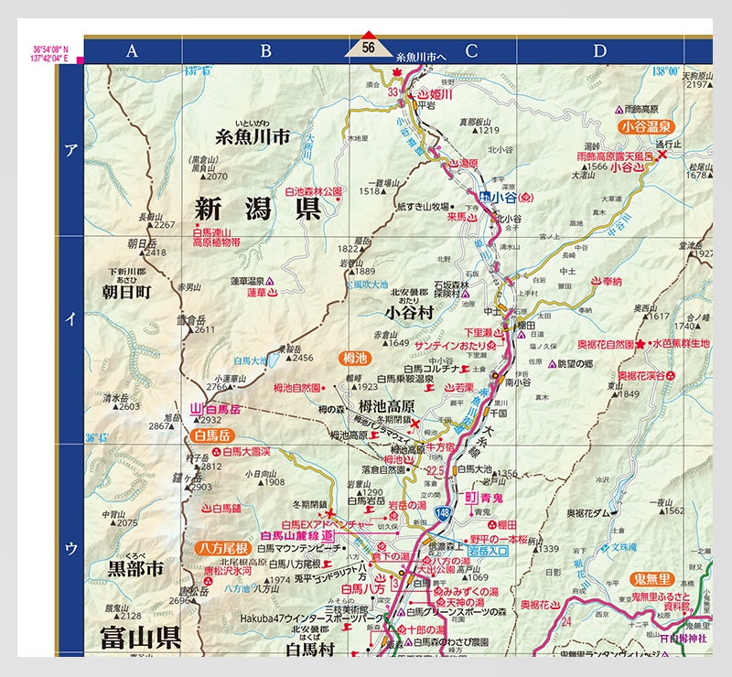Click the 水芭蕉群生地 label
Image resolution: width=732 pixels, height=677 pixels.
pyautogui.click(x=681, y=343)
